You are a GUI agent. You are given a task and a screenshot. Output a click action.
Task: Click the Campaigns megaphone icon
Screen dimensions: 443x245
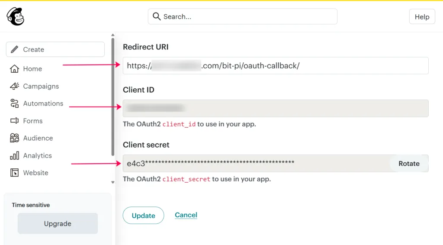click(x=14, y=86)
